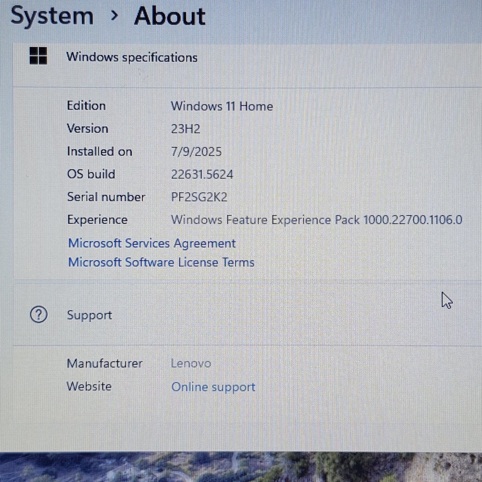The image size is (482, 482).
Task: Select the 22631.5624 build number
Action: point(202,174)
